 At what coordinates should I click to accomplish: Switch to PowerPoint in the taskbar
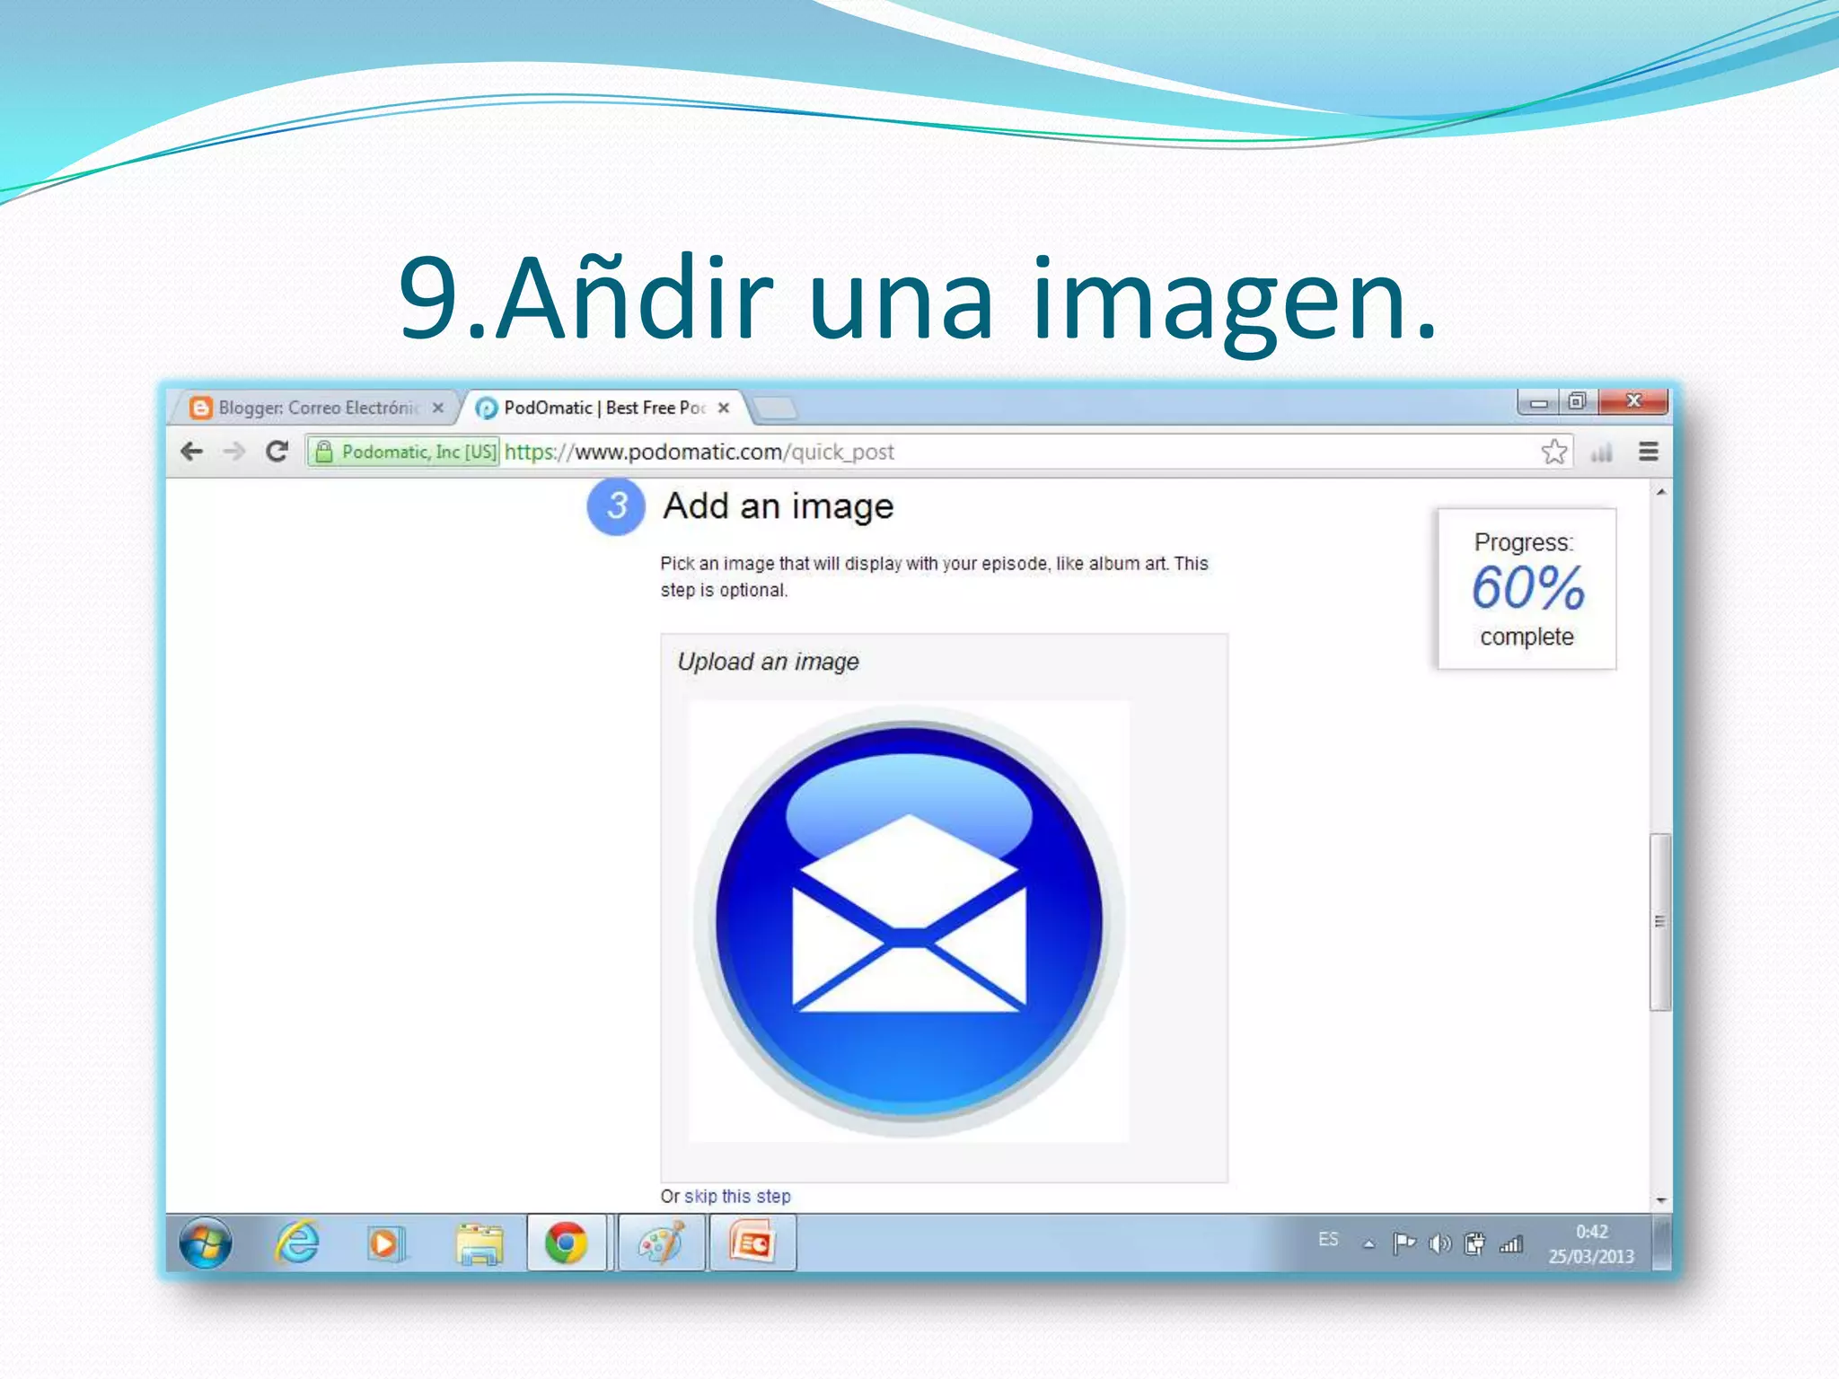(752, 1243)
